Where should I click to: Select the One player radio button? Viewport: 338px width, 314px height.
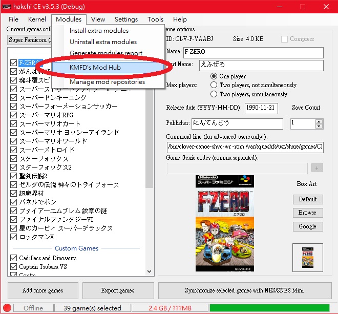tap(214, 76)
